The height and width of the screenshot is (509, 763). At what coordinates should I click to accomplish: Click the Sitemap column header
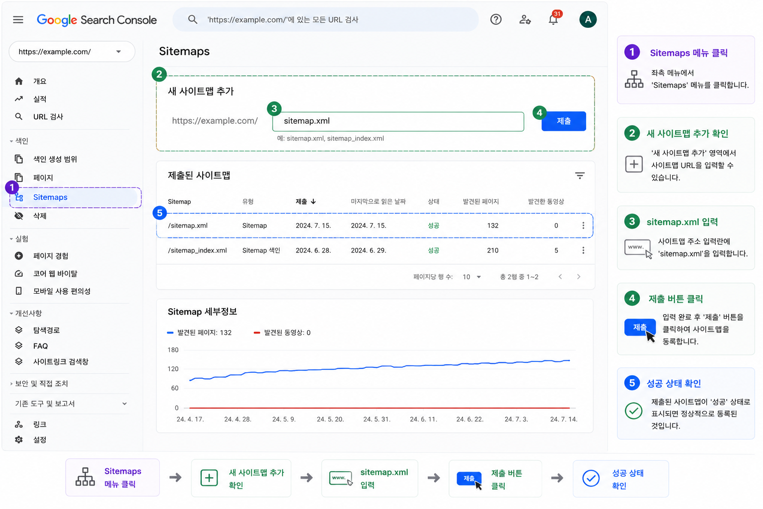(x=179, y=202)
